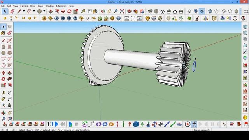Choose the Pencil Line tool in top toolbar
Screen dimensions: 249x140
coord(19,11)
